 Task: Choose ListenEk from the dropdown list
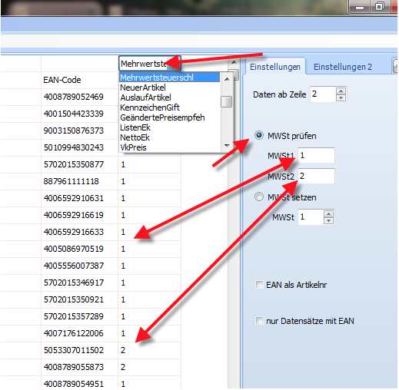click(135, 127)
